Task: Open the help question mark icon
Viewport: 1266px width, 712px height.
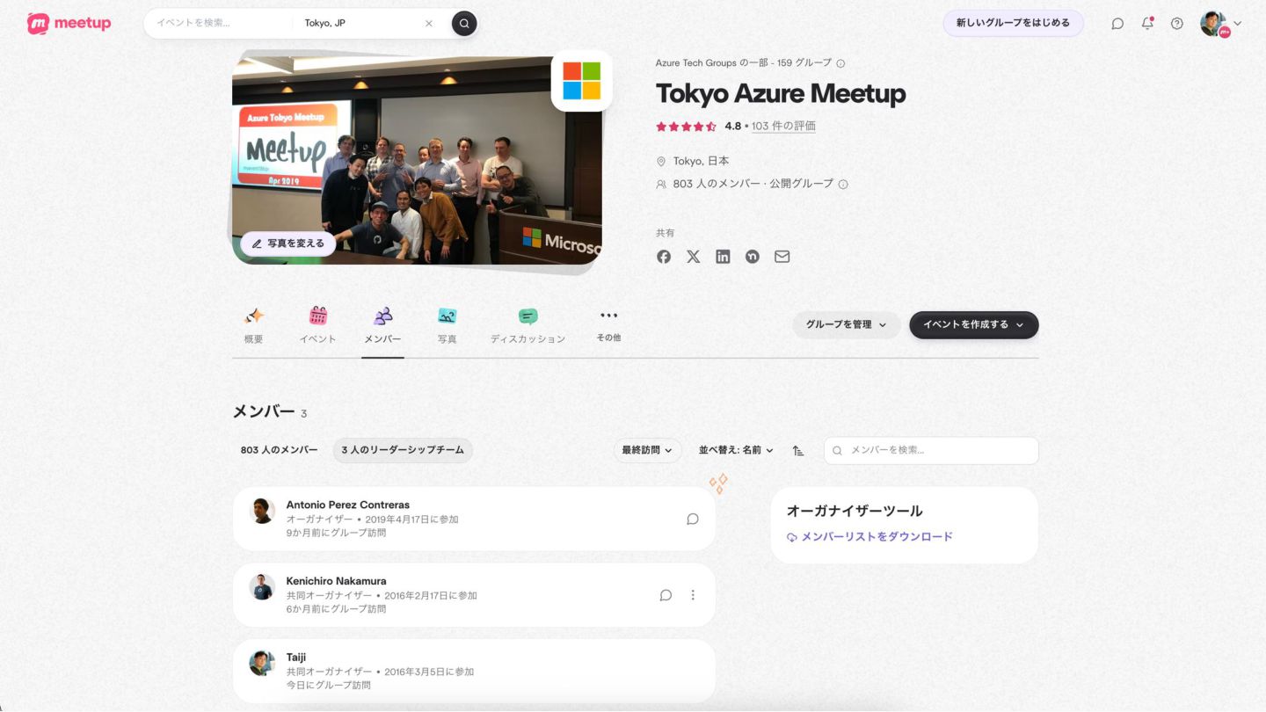Action: point(1177,24)
